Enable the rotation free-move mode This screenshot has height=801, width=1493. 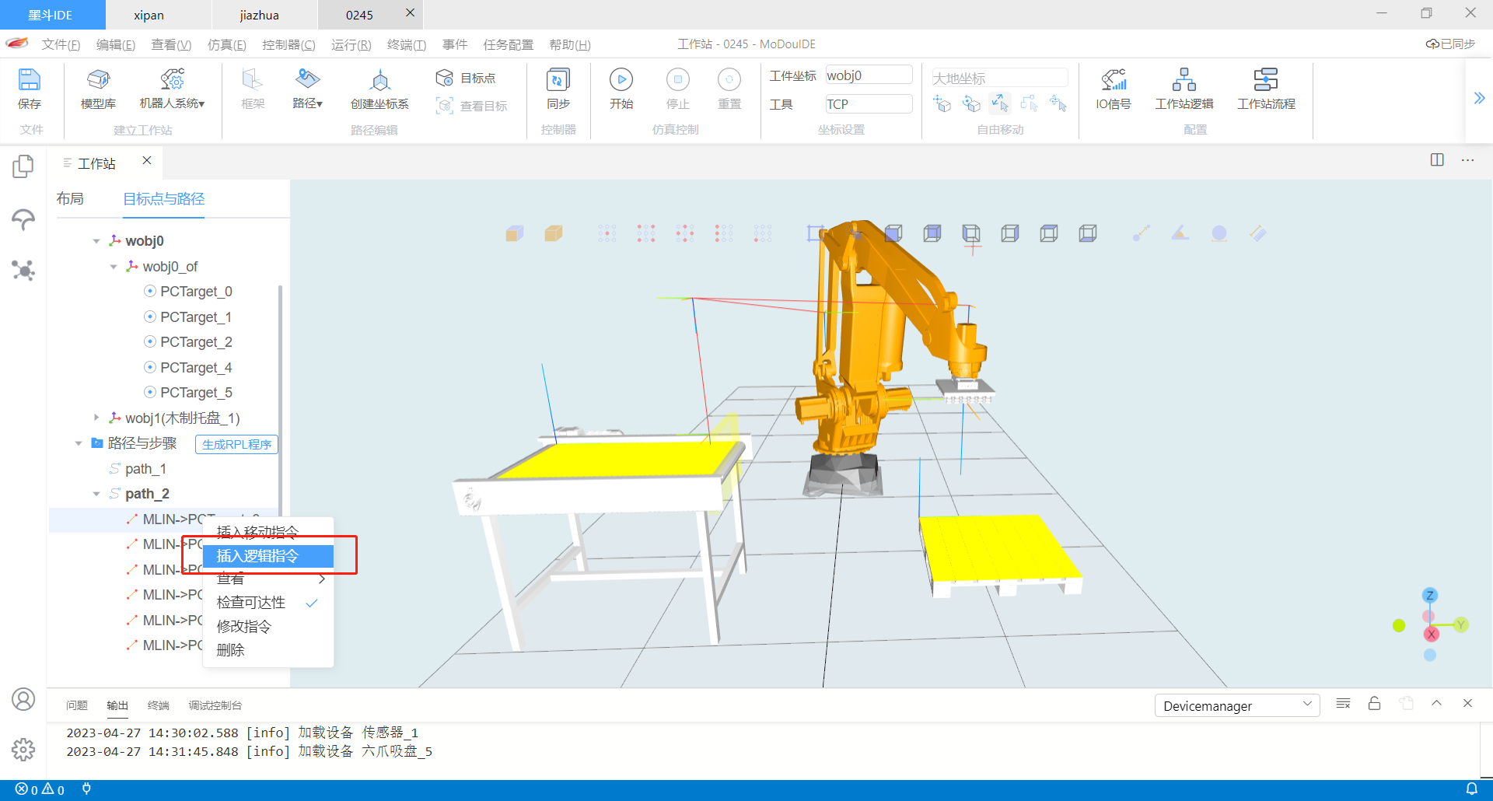[971, 103]
